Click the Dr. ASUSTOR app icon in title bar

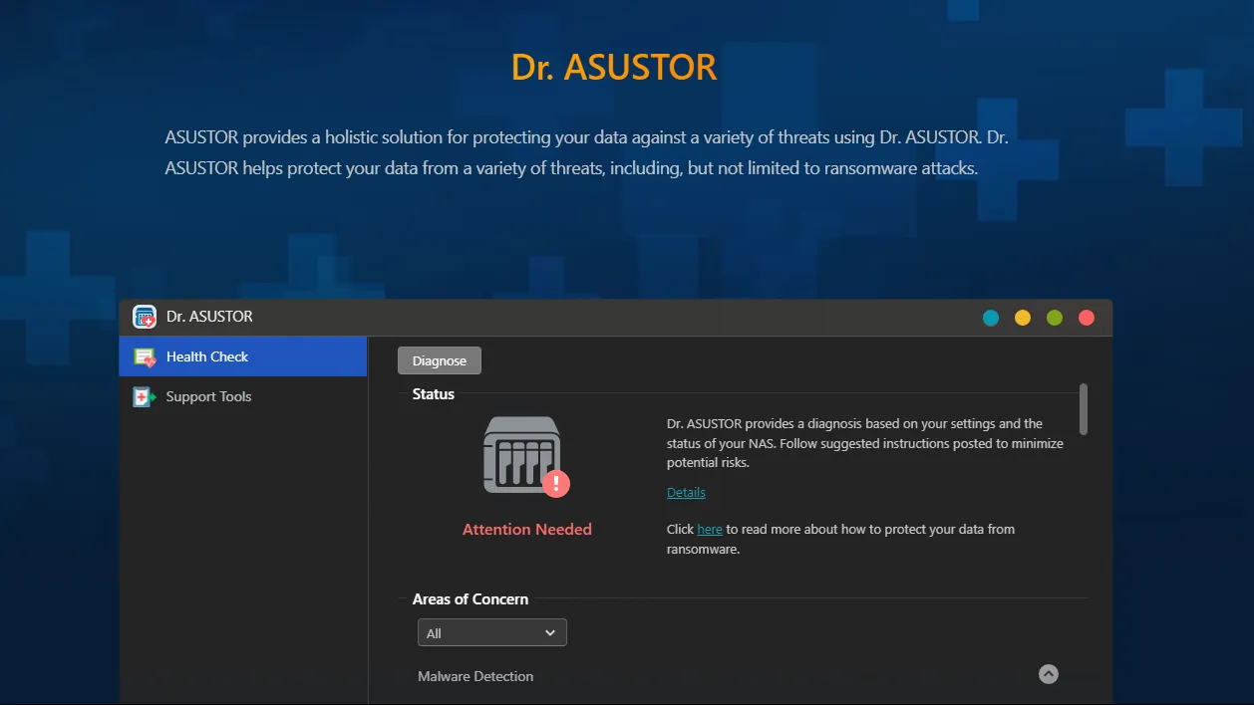click(145, 317)
